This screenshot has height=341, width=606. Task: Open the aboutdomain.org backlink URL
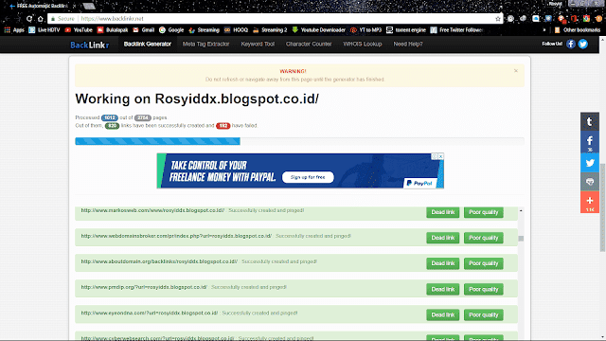(x=159, y=261)
